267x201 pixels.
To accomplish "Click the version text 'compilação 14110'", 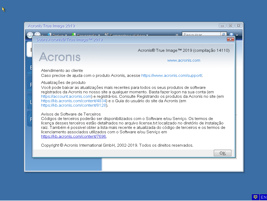I will coord(211,50).
